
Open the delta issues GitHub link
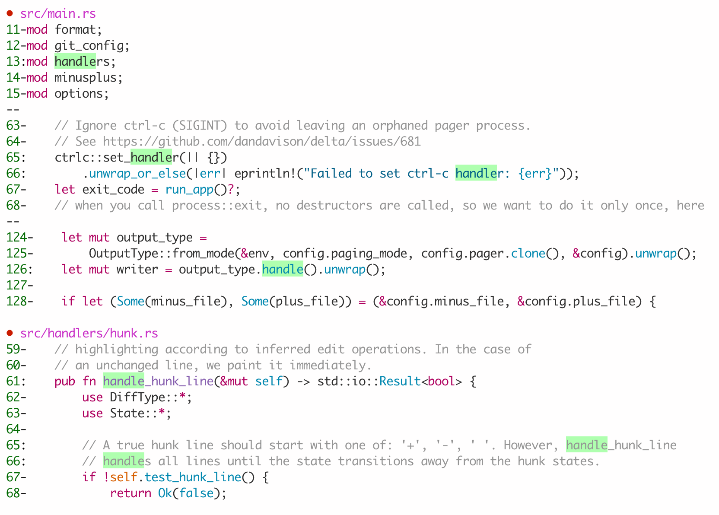click(261, 141)
